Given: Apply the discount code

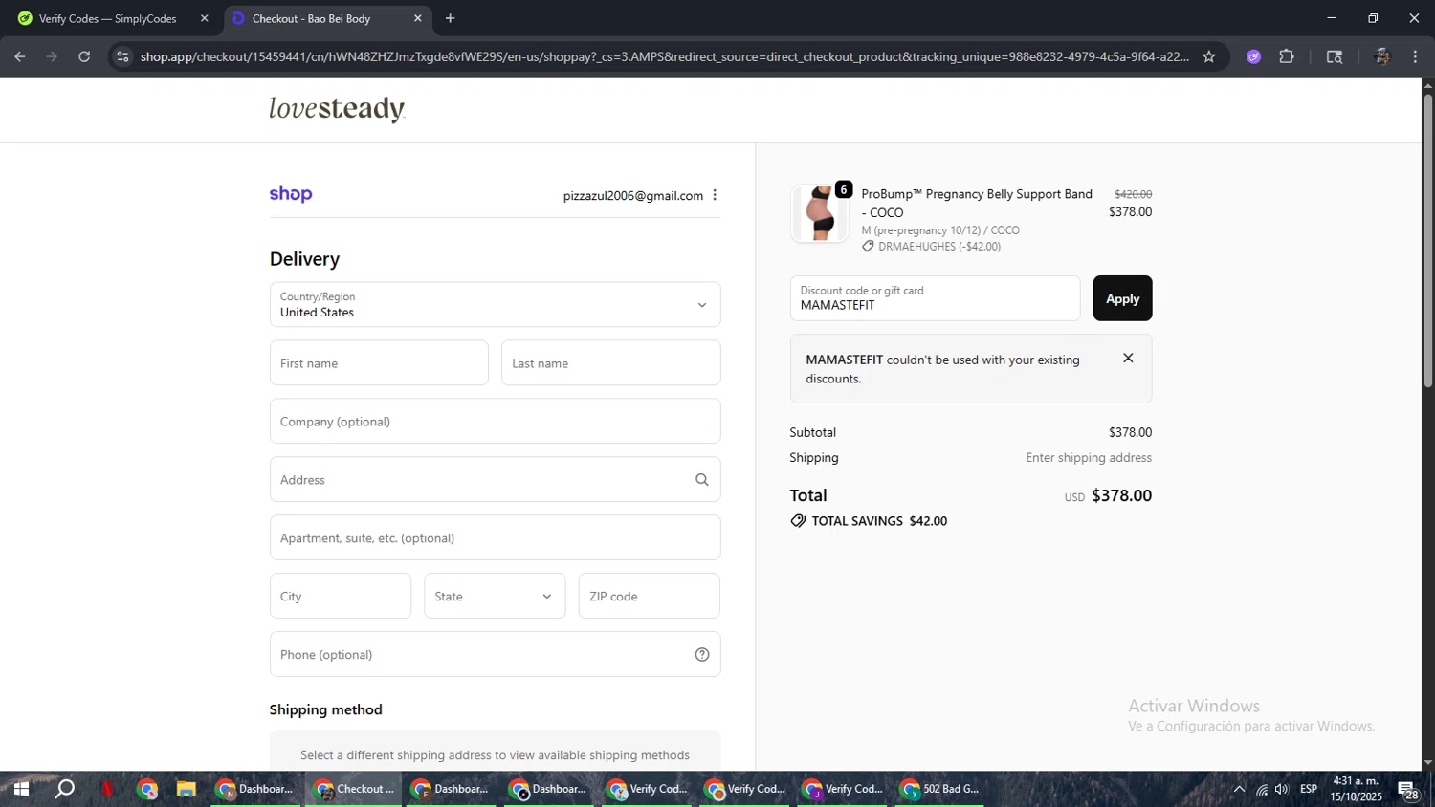Looking at the screenshot, I should point(1122,298).
